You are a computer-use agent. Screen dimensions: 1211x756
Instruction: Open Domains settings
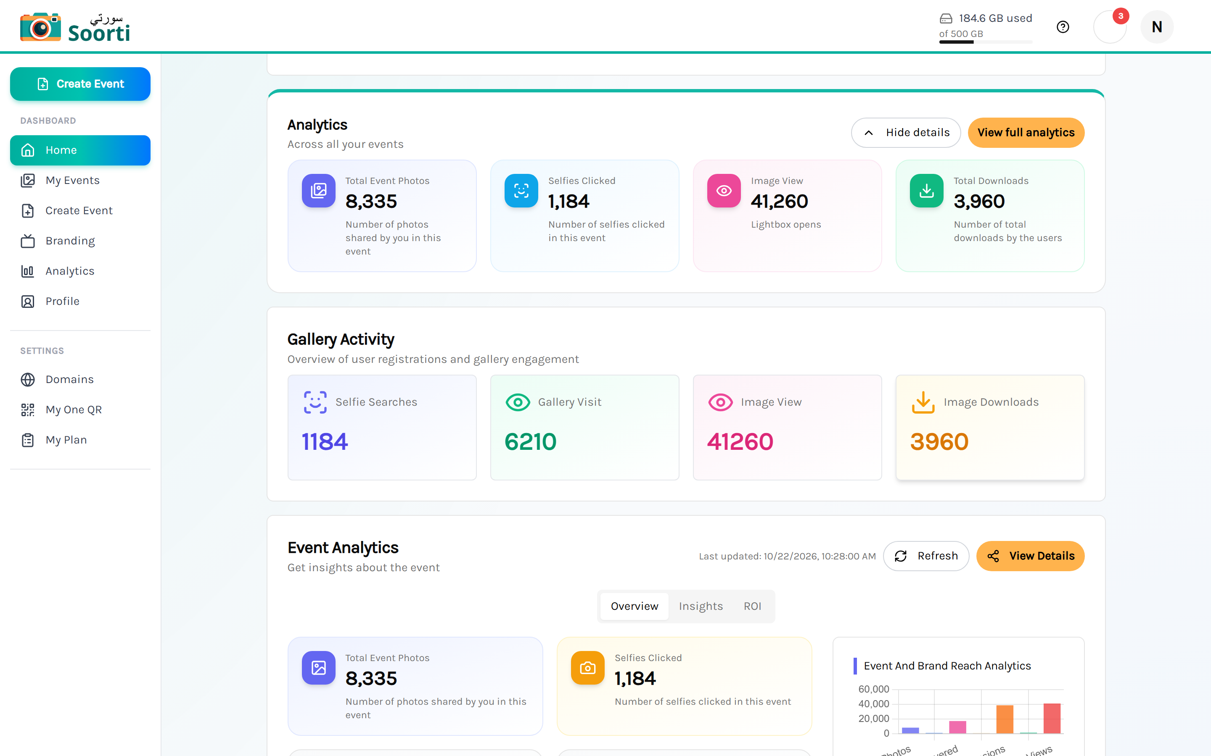80,380
